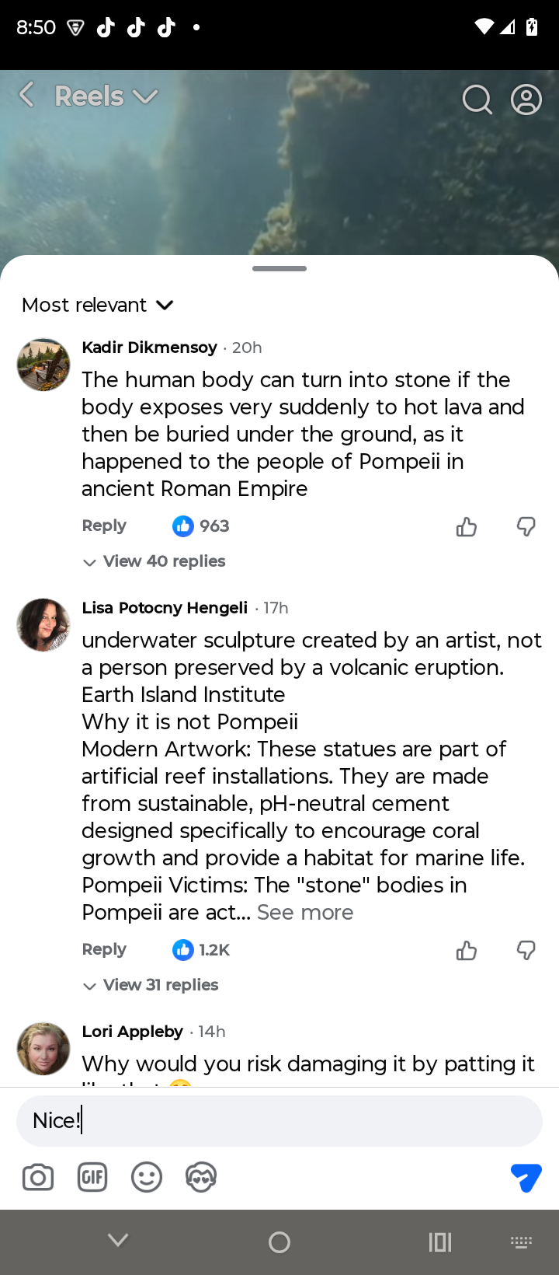
Task: Open Lori Appleby's profile picture
Action: 43,1048
